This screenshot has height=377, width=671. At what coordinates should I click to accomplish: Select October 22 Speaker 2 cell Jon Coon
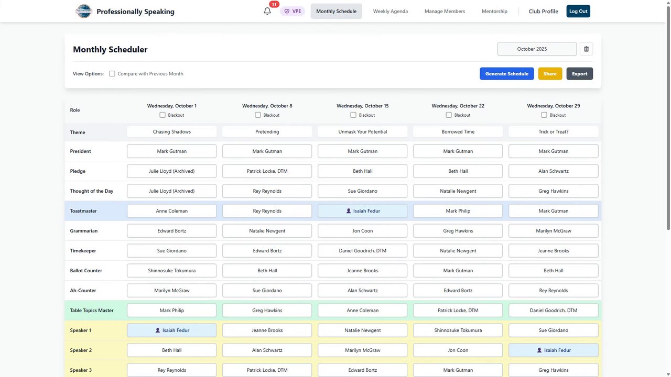point(458,350)
